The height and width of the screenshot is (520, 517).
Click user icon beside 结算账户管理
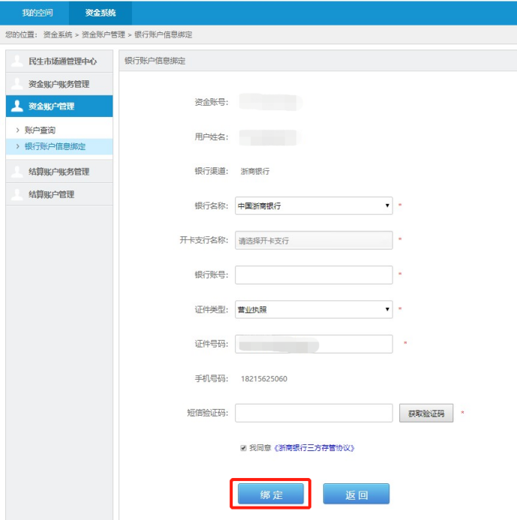click(17, 194)
